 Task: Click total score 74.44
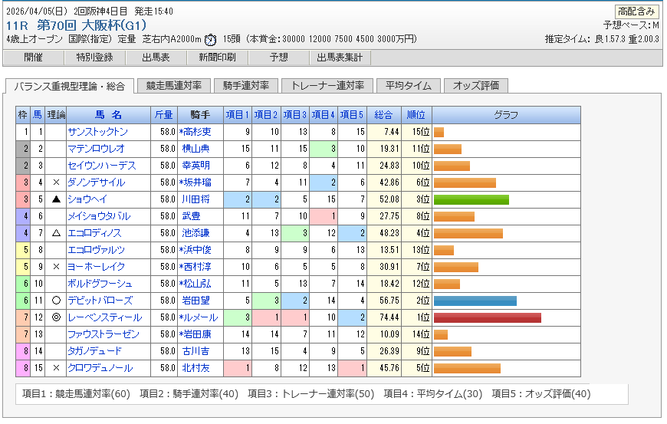[389, 317]
